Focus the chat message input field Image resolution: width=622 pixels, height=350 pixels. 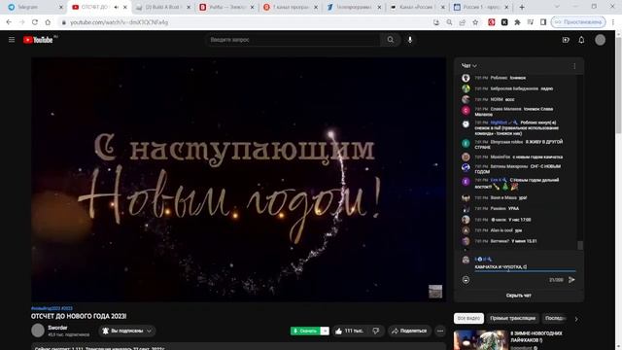click(525, 267)
